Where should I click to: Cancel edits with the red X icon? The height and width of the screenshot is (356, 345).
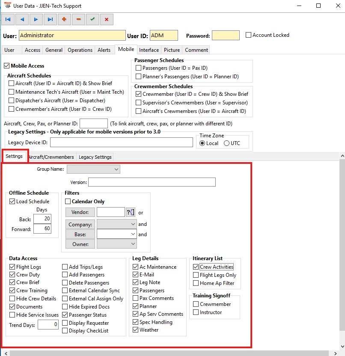click(106, 19)
